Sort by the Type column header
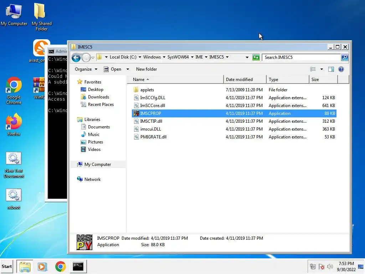This screenshot has height=274, width=365. [x=288, y=80]
